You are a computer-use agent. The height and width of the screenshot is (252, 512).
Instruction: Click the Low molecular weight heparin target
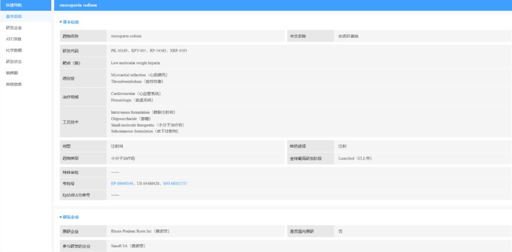(x=136, y=63)
